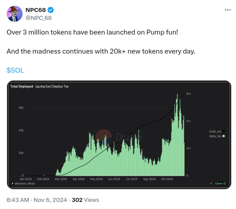Open the NPC68 profile avatar
The height and width of the screenshot is (209, 236).
15,14
